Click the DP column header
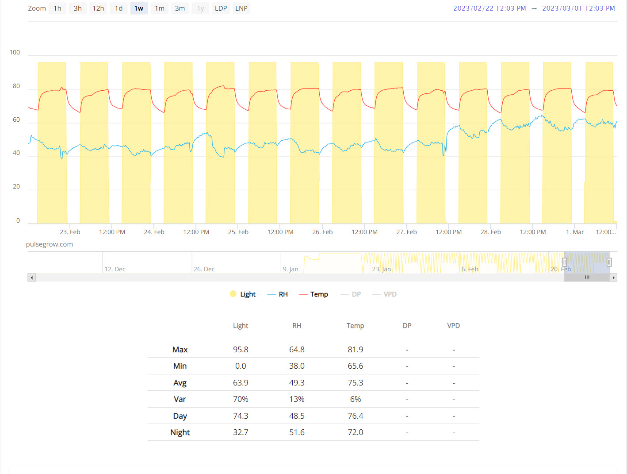This screenshot has height=474, width=627. [407, 326]
